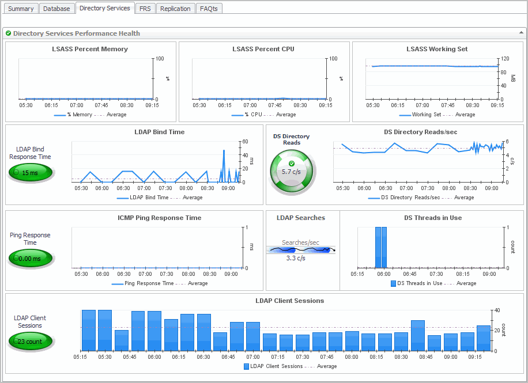
Task: Click the DS Directory Reads/sec chart title
Action: coord(420,132)
